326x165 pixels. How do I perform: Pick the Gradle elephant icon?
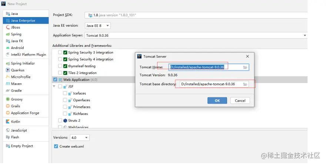pos(8,90)
